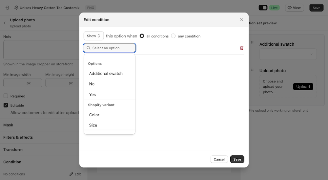Open settings gear next to product title
Image resolution: width=328 pixels, height=180 pixels.
click(x=16, y=8)
